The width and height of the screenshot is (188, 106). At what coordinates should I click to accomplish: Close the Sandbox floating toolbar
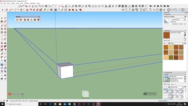[39, 17]
